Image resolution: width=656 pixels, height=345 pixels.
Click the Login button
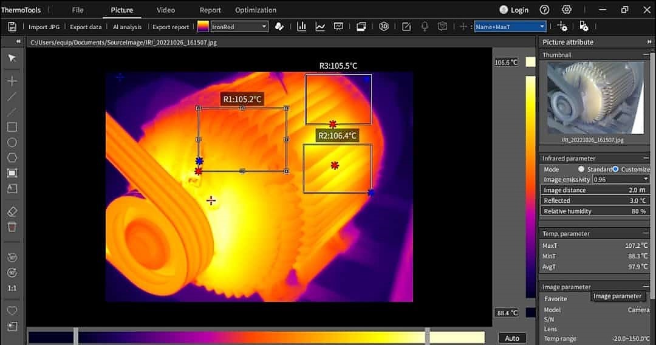[x=514, y=10]
